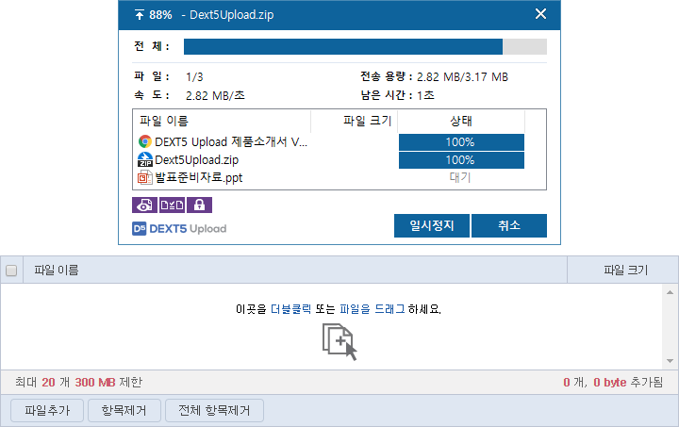Click the overall 전체 progress bar

364,47
